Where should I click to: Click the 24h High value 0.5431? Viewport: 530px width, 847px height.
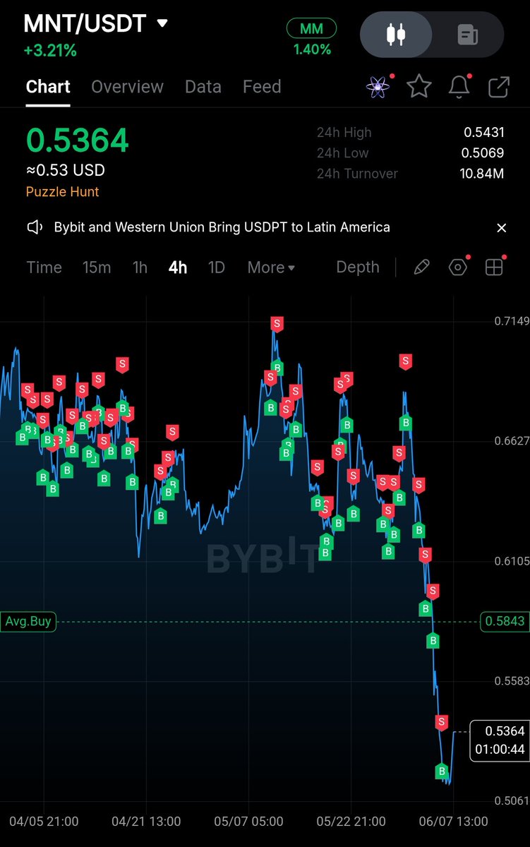(484, 133)
